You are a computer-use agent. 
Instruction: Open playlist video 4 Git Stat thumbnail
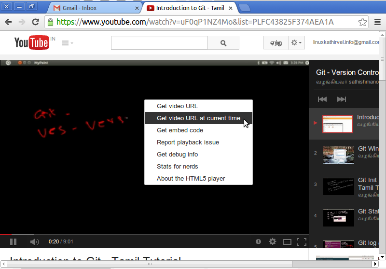339,218
